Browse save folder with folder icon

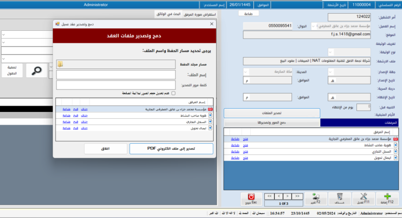(x=60, y=64)
